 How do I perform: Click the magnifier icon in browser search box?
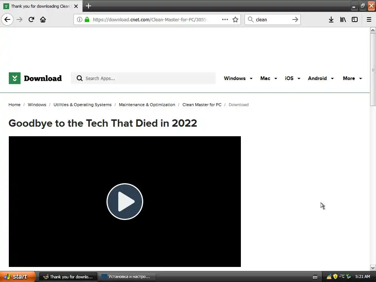250,19
